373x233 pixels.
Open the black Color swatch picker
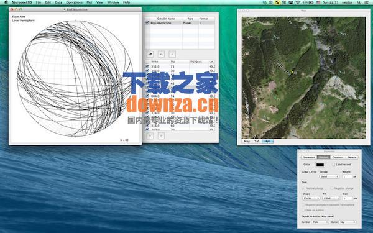tap(320, 165)
